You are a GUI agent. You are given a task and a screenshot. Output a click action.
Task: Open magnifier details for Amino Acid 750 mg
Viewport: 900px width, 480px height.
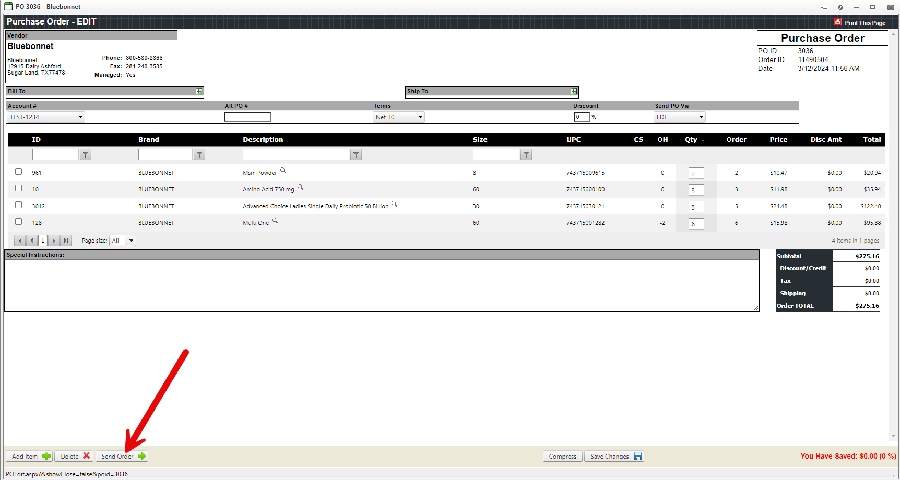click(301, 187)
